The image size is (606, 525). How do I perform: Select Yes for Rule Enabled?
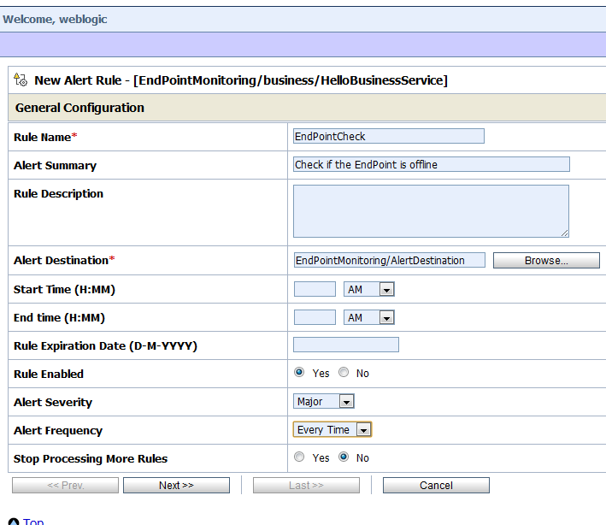(299, 372)
